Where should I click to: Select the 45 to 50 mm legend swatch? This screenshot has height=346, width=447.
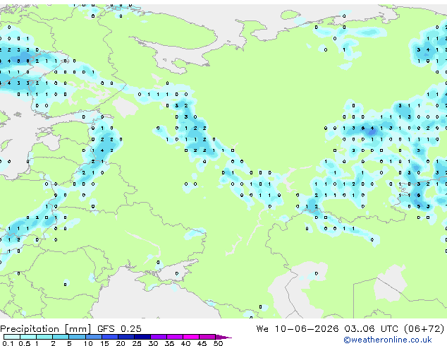tap(207, 337)
